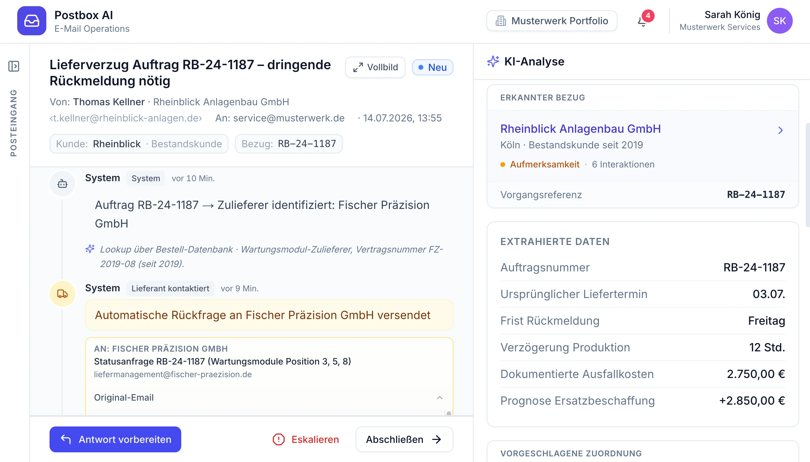Click the Eskalieren button

pyautogui.click(x=306, y=439)
